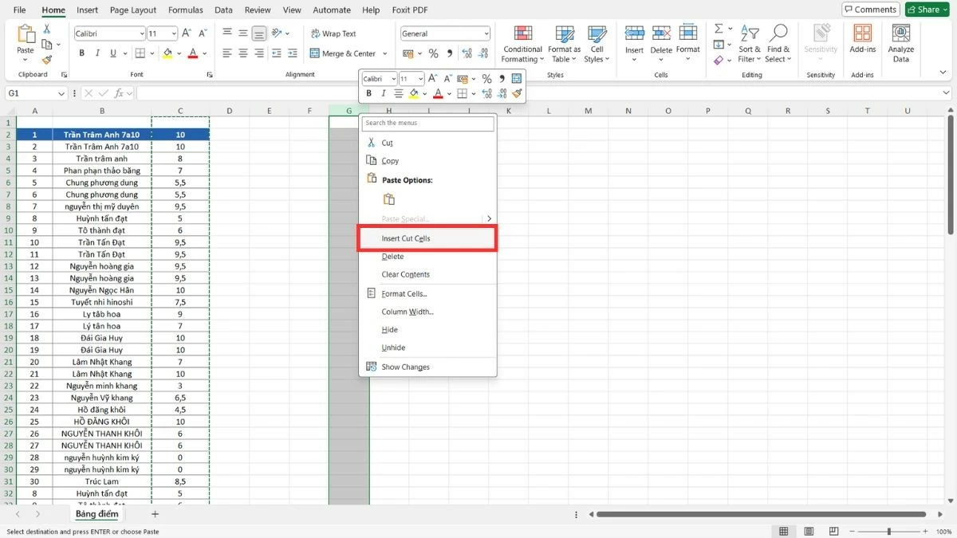The height and width of the screenshot is (538, 957).
Task: Select the Bảng điểm sheet tab
Action: click(96, 513)
